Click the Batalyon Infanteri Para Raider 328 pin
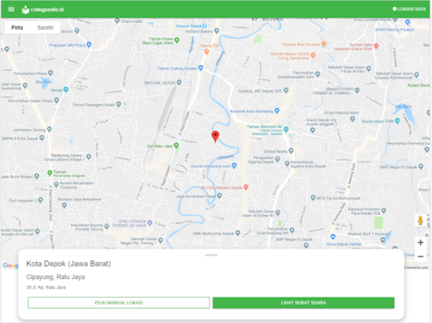432x323 pixels. pyautogui.click(x=384, y=211)
